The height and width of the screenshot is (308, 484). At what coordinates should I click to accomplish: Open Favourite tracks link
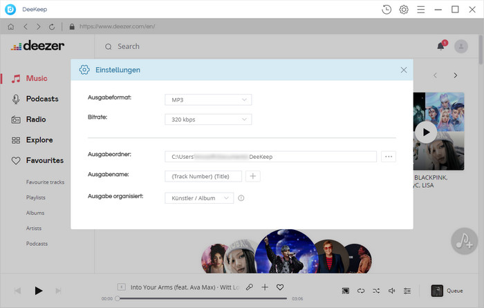click(45, 182)
